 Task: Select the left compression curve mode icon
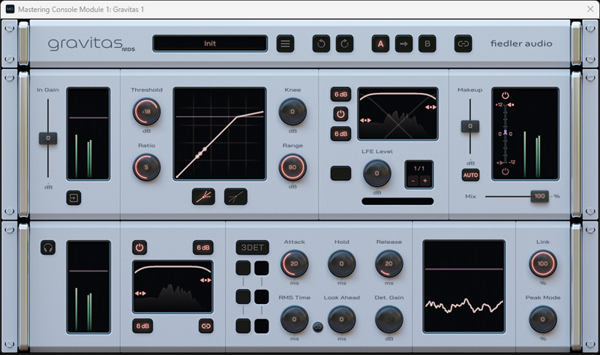(x=203, y=197)
